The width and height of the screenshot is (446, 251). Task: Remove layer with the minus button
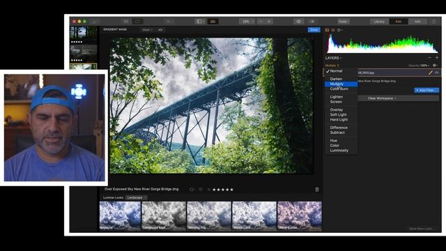click(429, 57)
